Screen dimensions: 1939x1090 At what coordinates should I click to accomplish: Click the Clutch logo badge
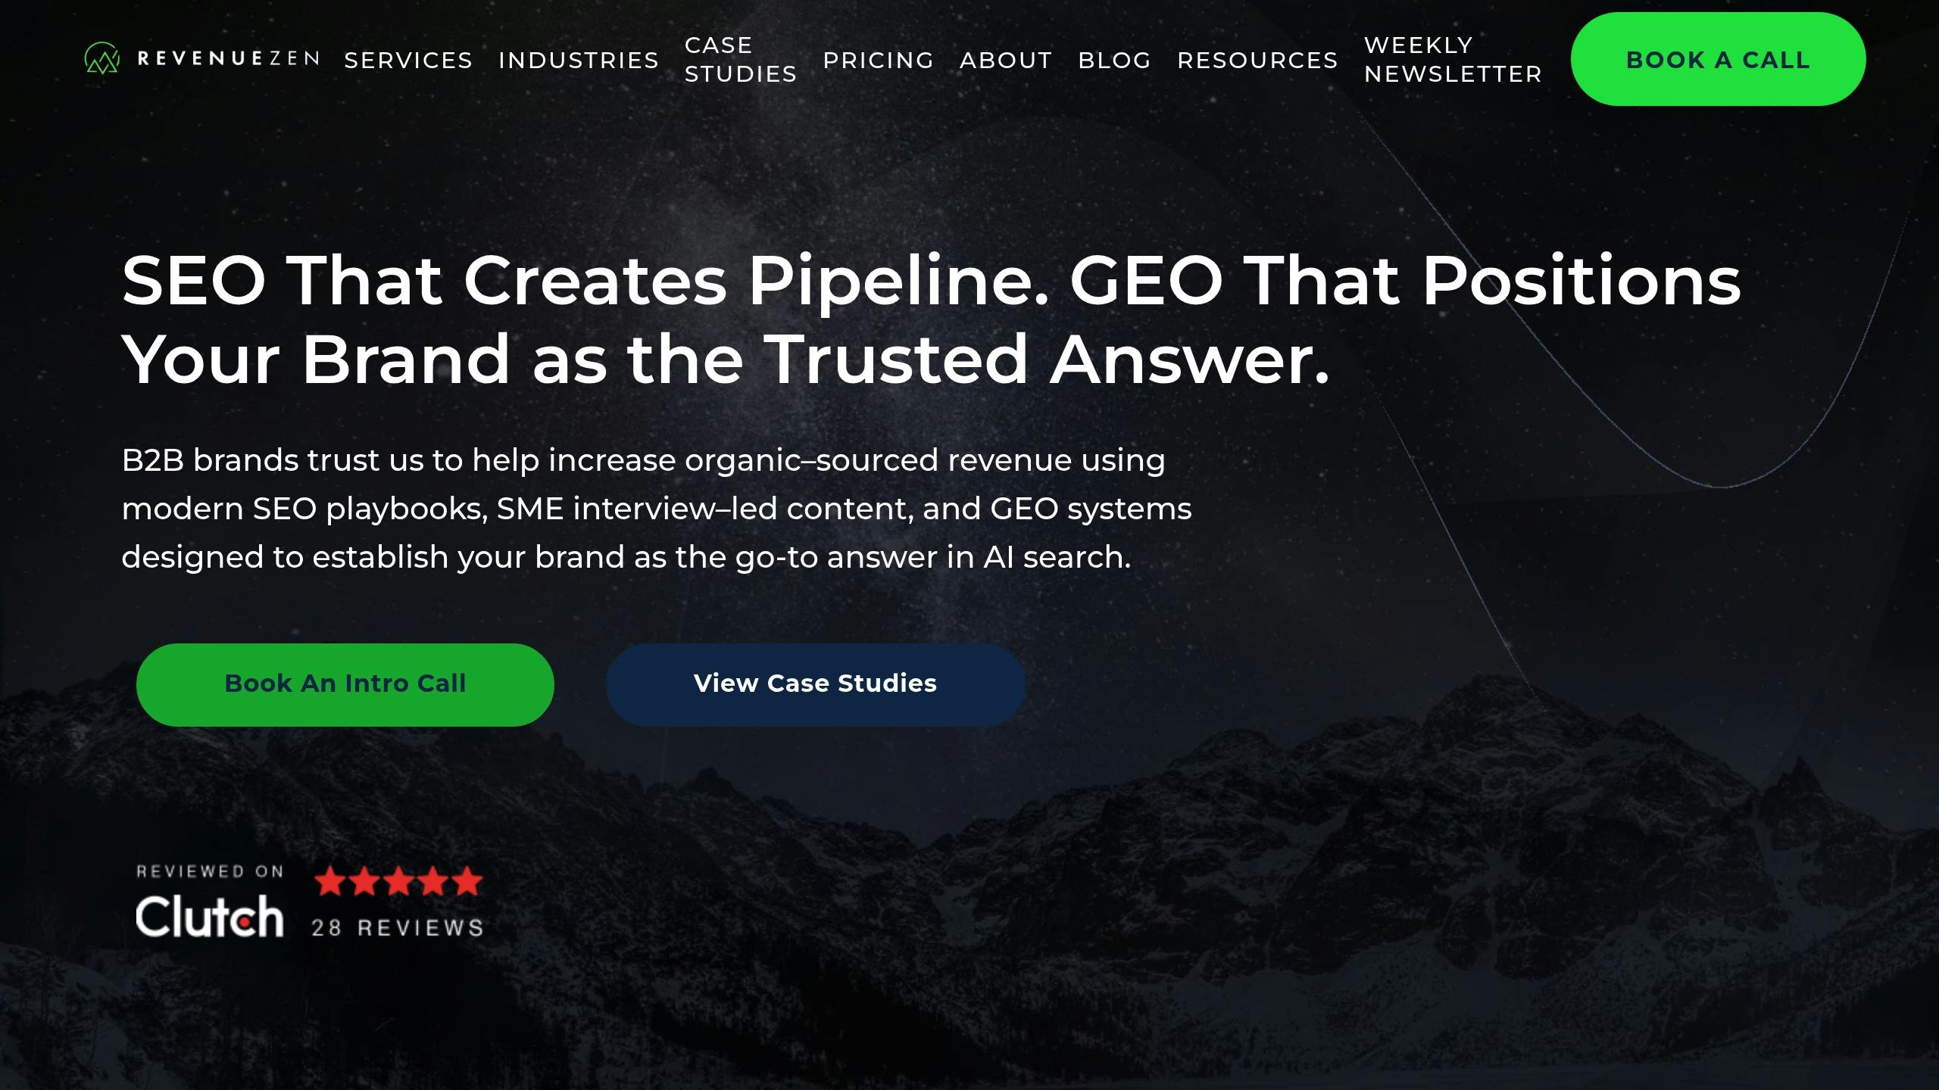pyautogui.click(x=210, y=916)
